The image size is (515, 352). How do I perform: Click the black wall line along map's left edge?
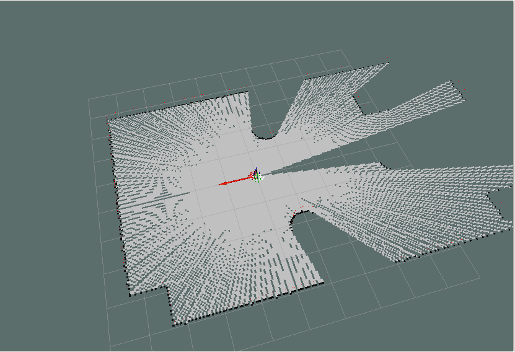click(x=117, y=205)
